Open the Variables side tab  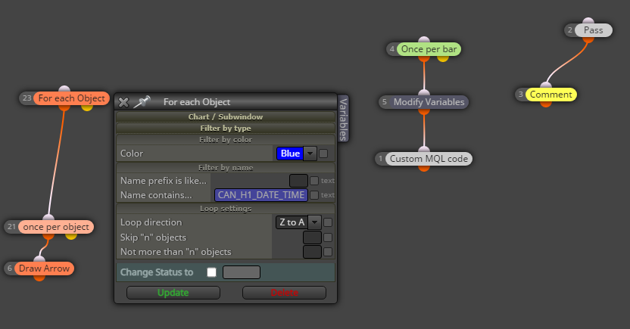point(343,119)
